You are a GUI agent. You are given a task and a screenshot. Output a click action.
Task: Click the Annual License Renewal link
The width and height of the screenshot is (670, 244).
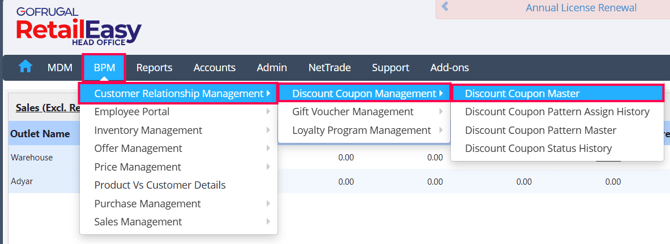(581, 8)
